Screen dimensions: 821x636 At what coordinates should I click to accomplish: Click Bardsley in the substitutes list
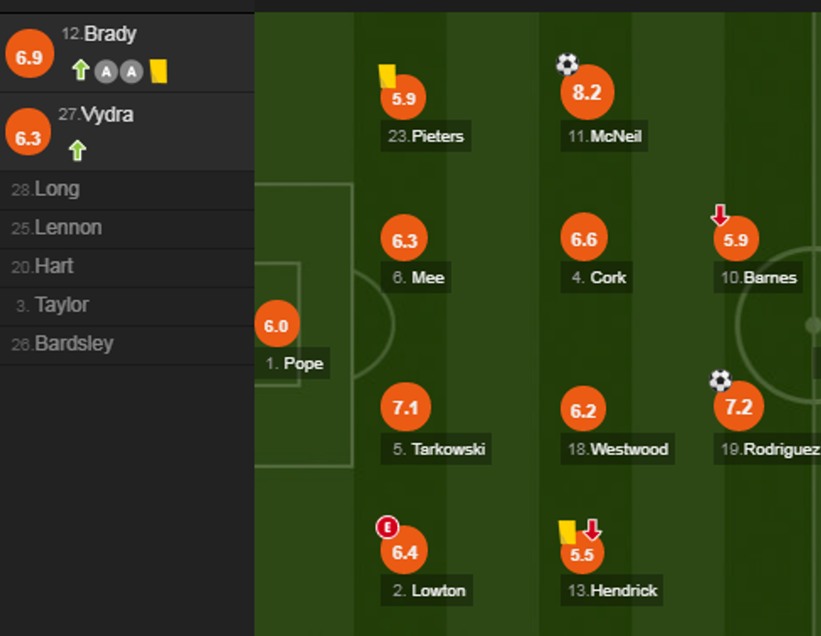(x=73, y=344)
